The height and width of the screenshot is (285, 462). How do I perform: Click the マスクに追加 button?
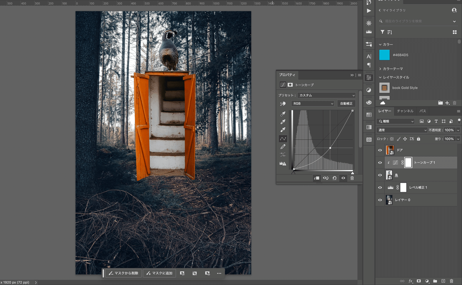(159, 273)
